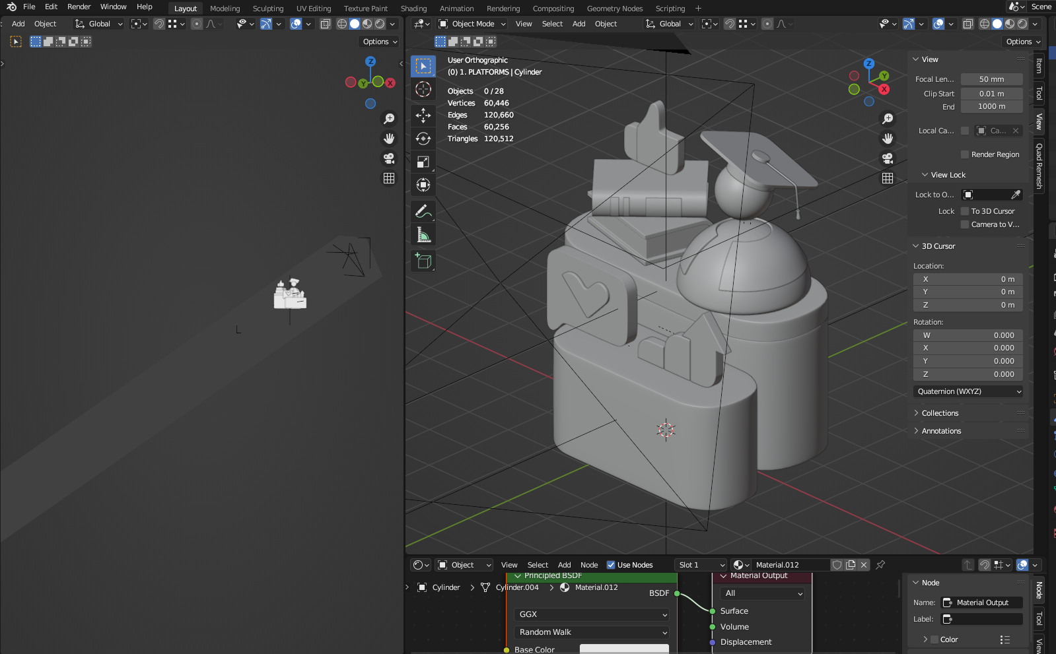
Task: Switch to the Shading workspace tab
Action: [413, 9]
